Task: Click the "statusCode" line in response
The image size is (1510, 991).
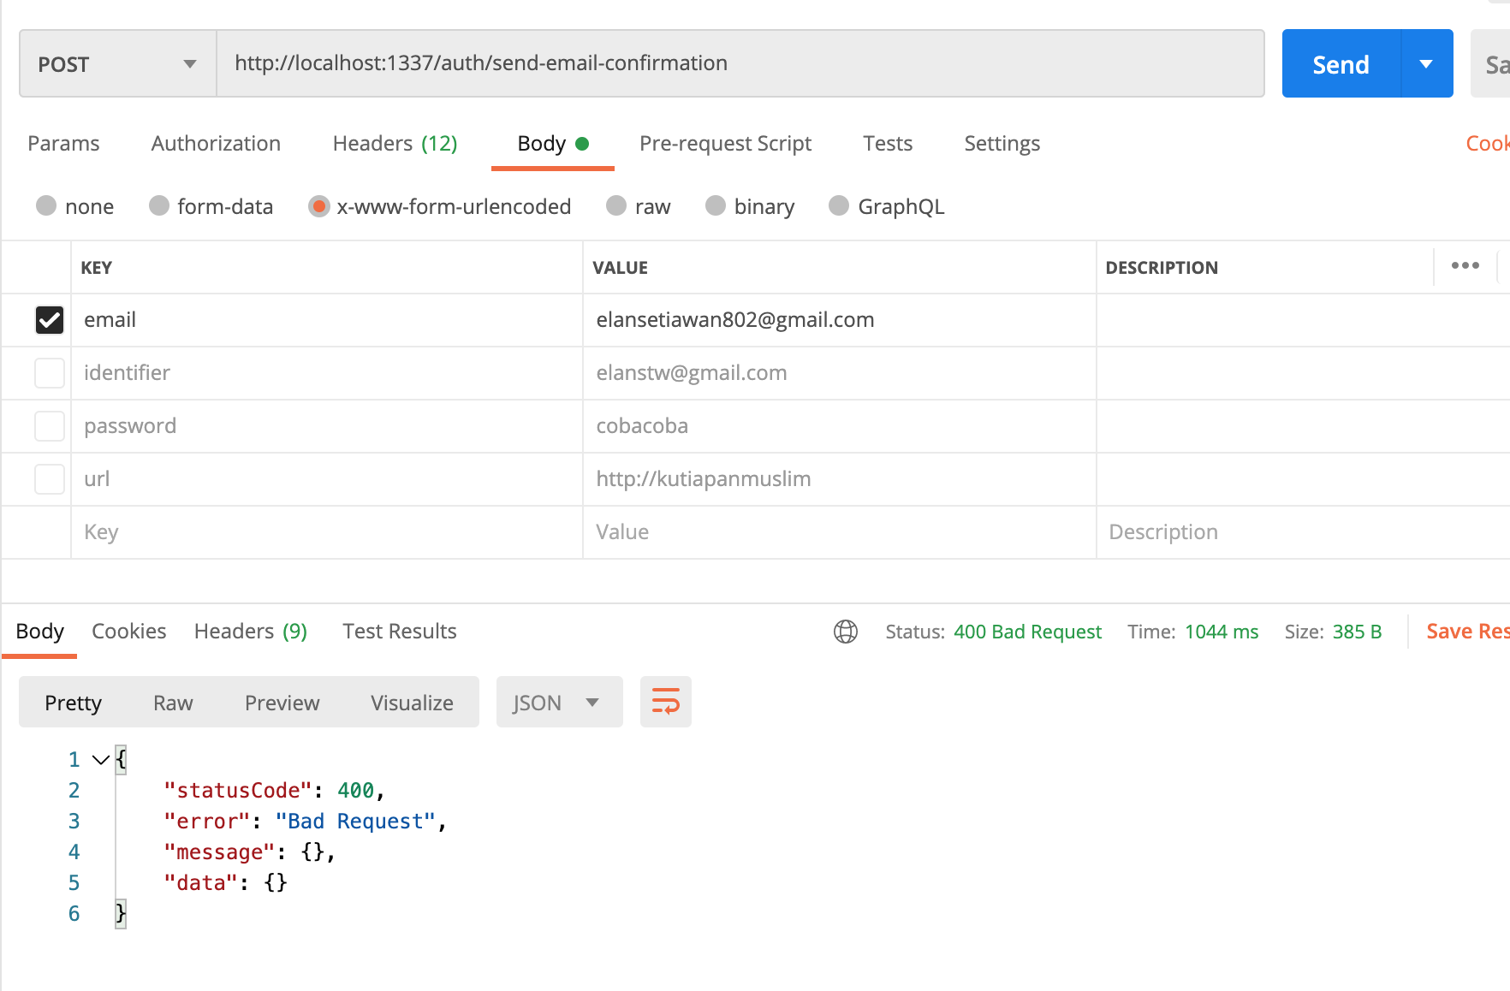Action: point(274,790)
